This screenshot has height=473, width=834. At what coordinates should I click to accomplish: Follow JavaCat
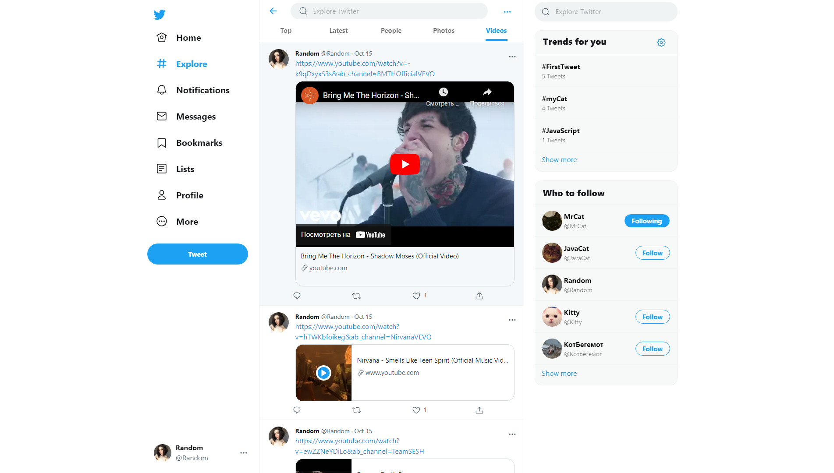click(x=653, y=253)
